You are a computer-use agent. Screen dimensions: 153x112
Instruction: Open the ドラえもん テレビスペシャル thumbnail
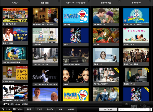[x=76, y=95]
